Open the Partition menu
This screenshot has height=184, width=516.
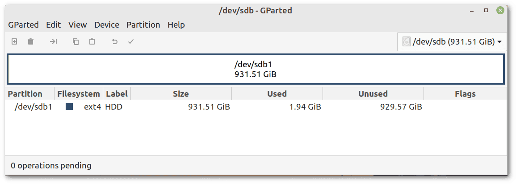point(143,25)
